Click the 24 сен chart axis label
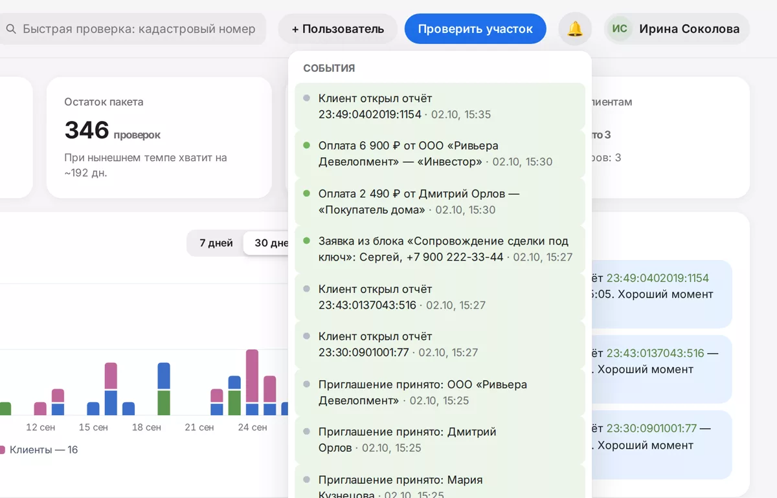The width and height of the screenshot is (777, 498). [253, 428]
